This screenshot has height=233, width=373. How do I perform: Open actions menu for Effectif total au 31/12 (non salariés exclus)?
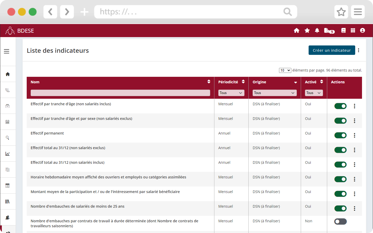coord(354,150)
